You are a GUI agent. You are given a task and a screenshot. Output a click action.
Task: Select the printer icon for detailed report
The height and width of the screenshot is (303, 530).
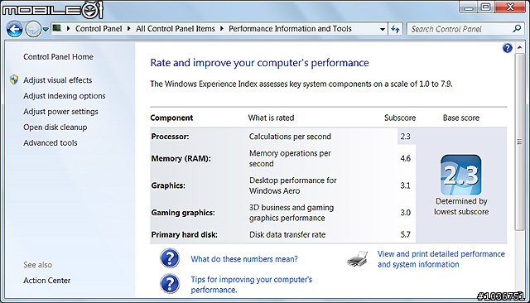tap(358, 259)
